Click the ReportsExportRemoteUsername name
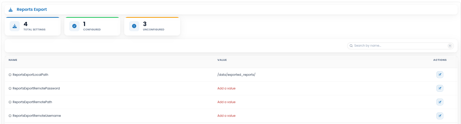Viewport: 461px width, 124px height. (37, 116)
